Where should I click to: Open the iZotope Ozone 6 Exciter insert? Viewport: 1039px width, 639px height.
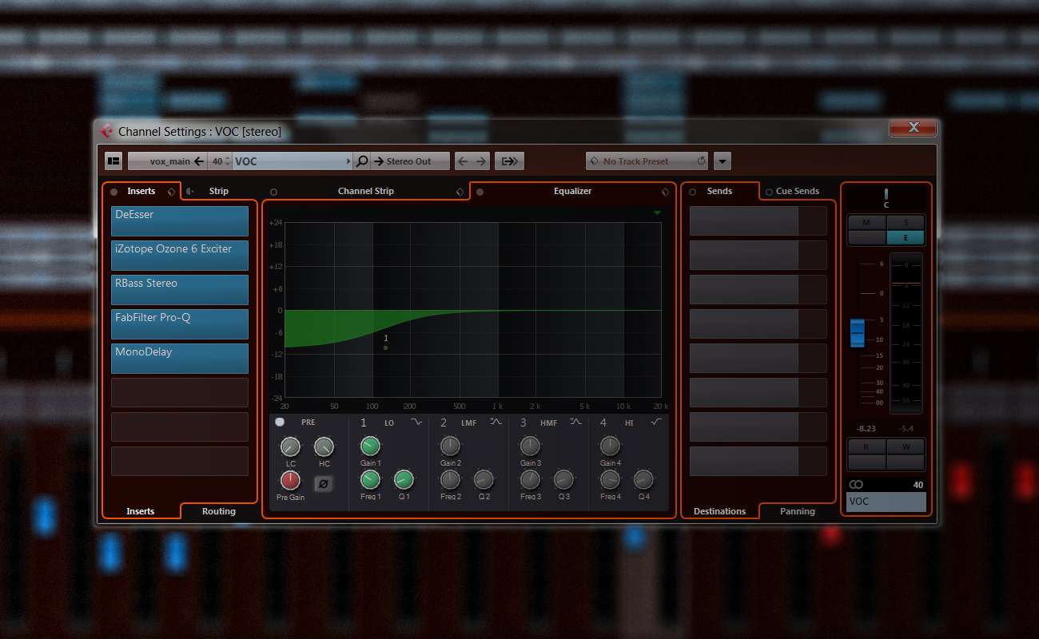(x=180, y=256)
